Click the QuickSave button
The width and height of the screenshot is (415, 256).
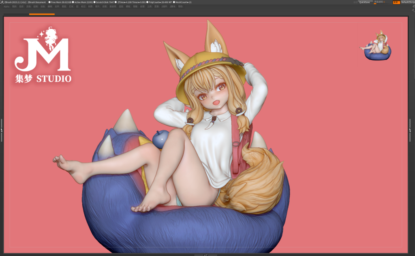(365, 2)
